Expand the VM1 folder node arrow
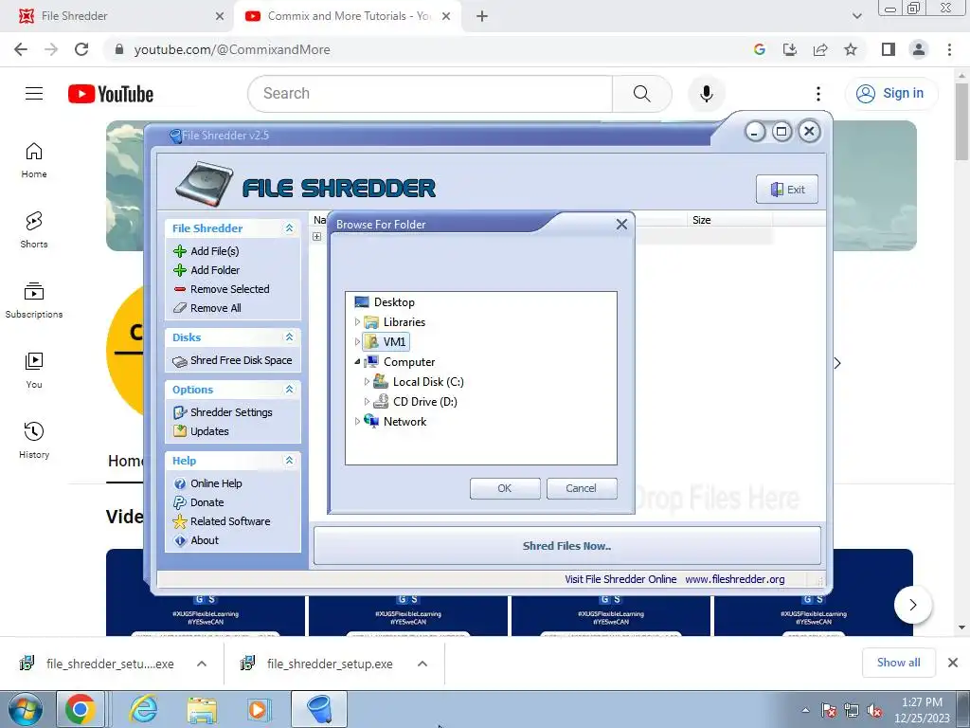970x728 pixels. tap(357, 341)
